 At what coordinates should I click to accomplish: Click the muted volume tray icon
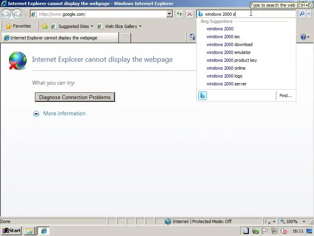click(283, 231)
